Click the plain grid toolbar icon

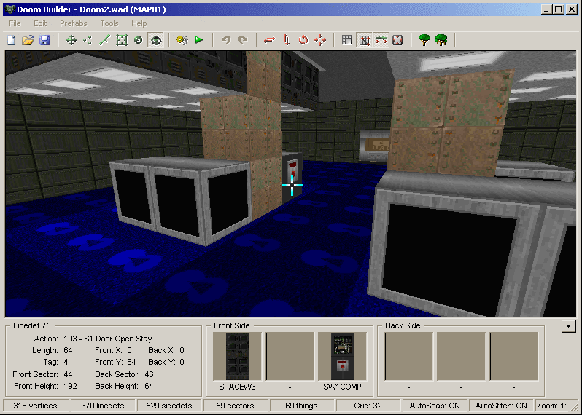coord(346,40)
